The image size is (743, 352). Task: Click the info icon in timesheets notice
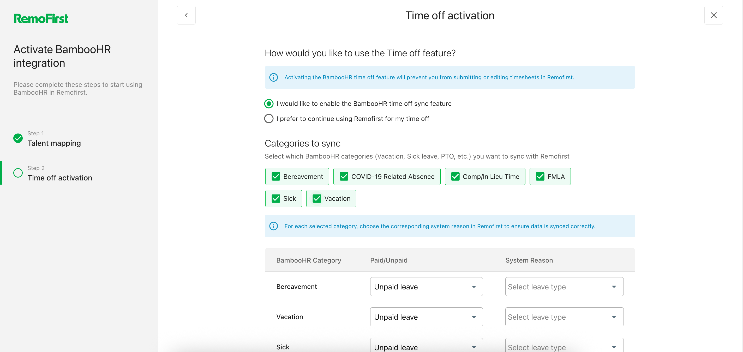273,77
